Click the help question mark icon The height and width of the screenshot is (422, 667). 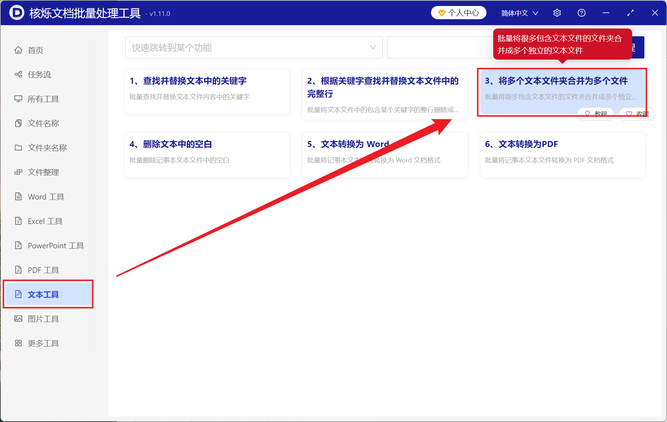click(581, 13)
